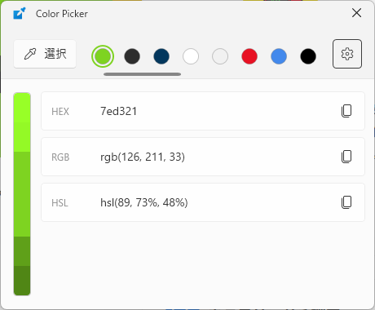Select the navy blue history swatch
This screenshot has height=310, width=375.
161,56
